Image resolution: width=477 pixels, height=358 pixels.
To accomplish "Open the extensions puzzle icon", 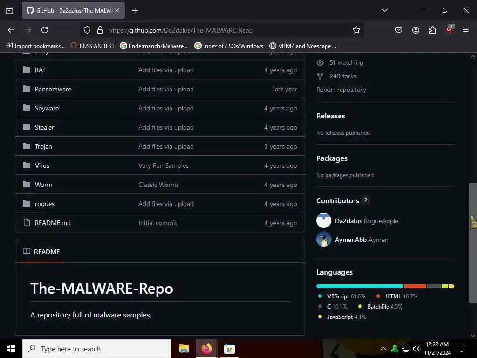I will (x=432, y=30).
